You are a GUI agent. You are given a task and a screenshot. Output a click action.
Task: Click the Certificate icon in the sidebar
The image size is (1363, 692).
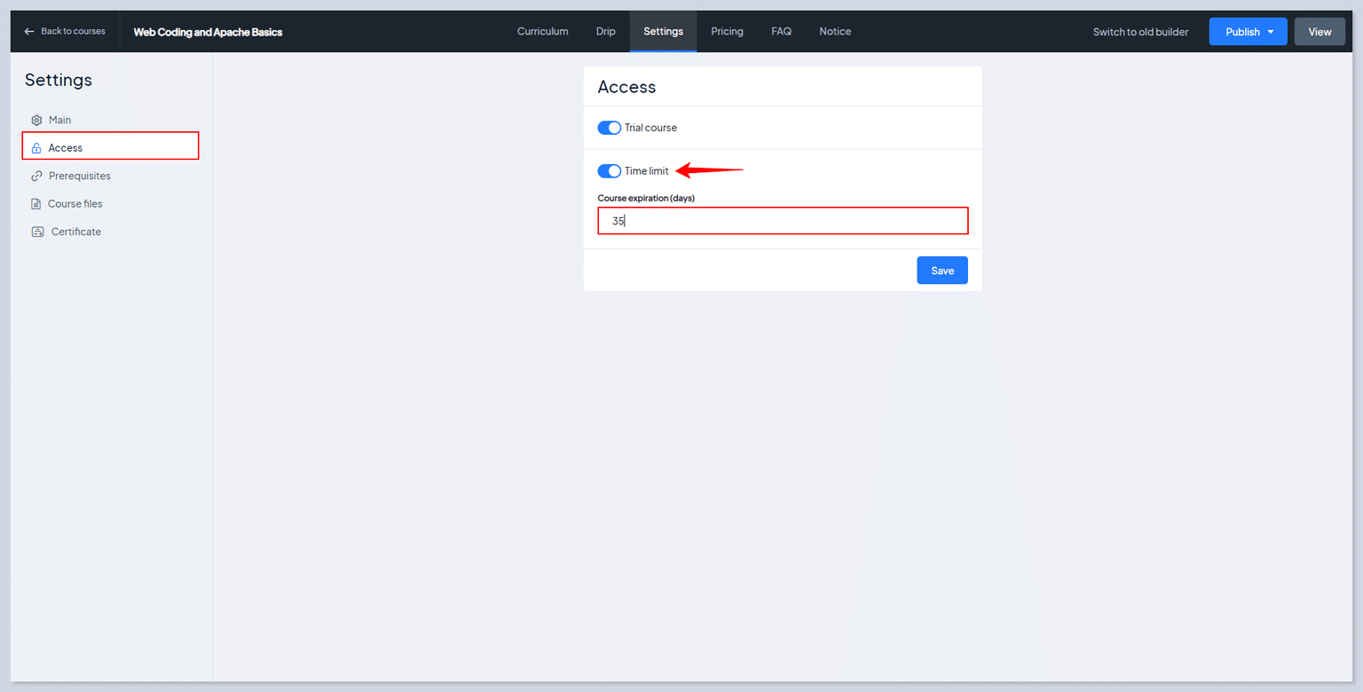point(36,231)
